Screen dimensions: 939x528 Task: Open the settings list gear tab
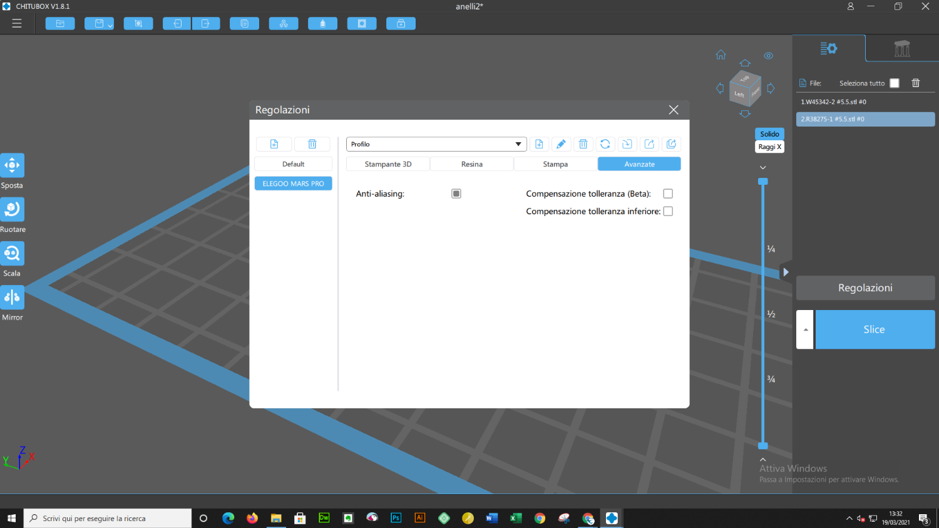click(x=829, y=48)
